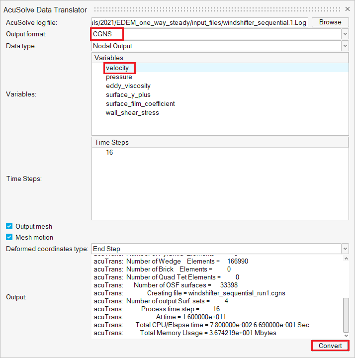
Task: Disable the Mesh motion checkbox
Action: pos(9,237)
